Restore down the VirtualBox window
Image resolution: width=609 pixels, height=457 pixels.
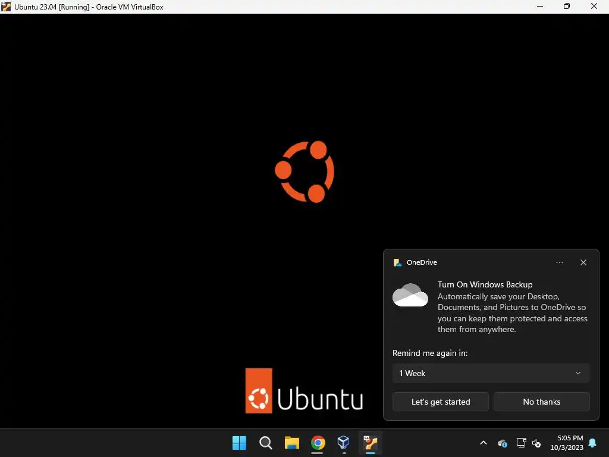[x=567, y=7]
